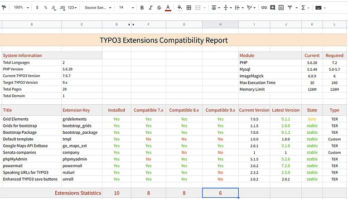
Task: Select the Extensions Statistics label cell
Action: tap(52, 193)
